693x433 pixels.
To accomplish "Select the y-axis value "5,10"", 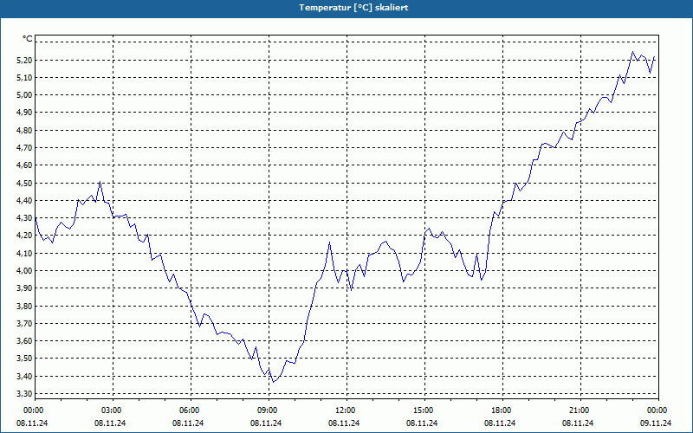I will (x=24, y=78).
